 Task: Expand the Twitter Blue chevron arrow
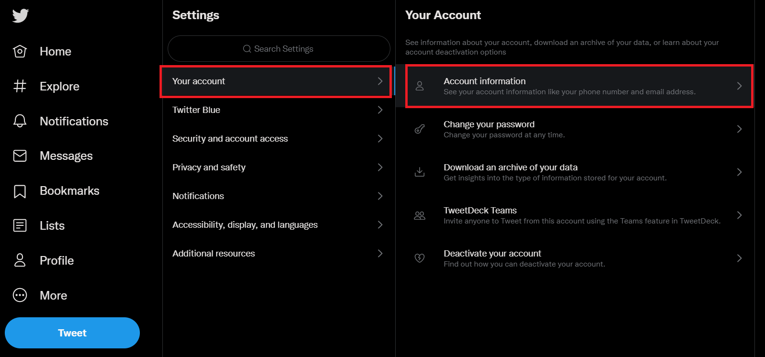[x=380, y=110]
